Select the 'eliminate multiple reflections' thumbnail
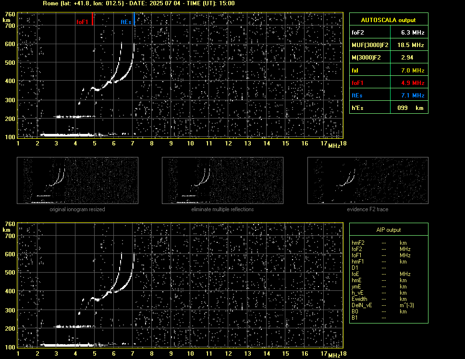This screenshot has height=359, width=465. point(222,180)
